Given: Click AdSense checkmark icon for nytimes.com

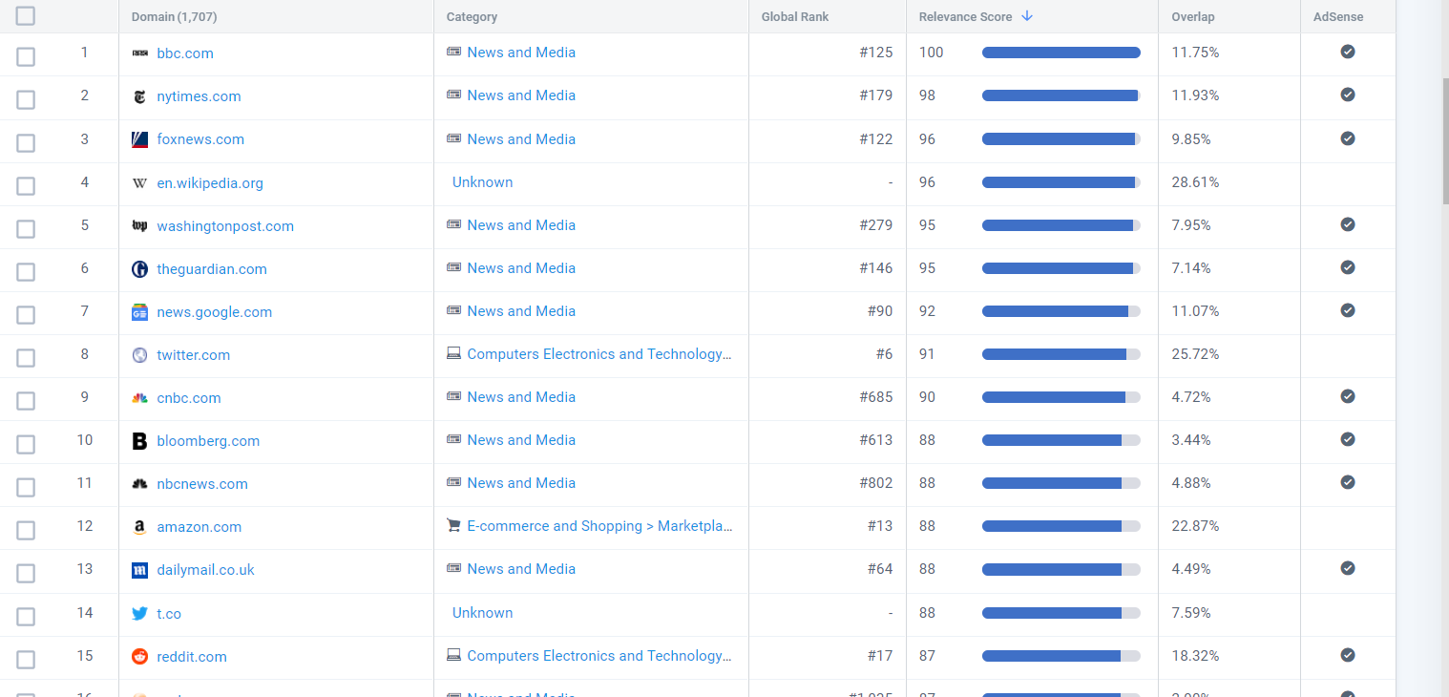Looking at the screenshot, I should (1348, 95).
